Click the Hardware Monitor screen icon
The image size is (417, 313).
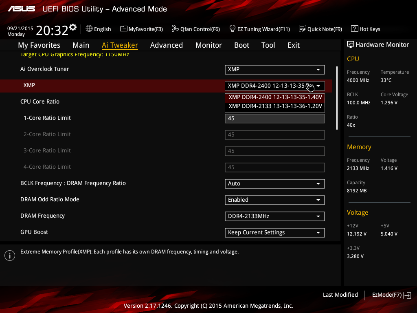pyautogui.click(x=351, y=44)
